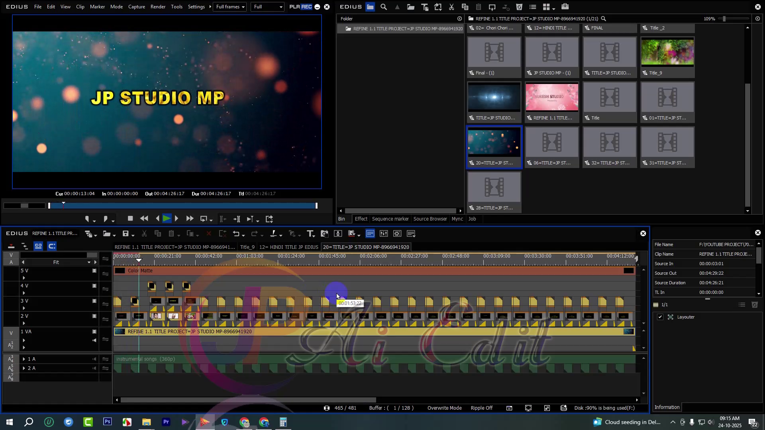Toggle group/link mode button
This screenshot has height=430, width=765.
coord(38,246)
